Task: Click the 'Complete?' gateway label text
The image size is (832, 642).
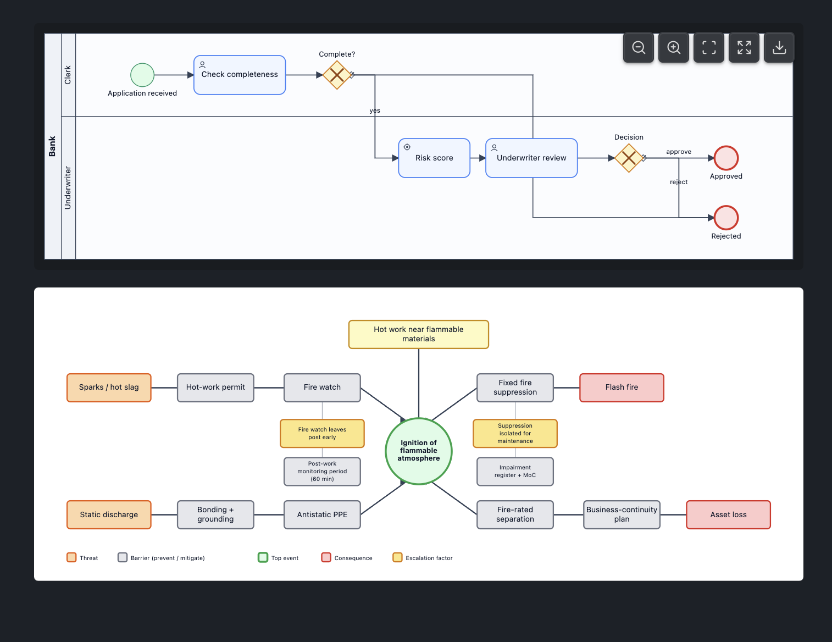Action: 337,54
